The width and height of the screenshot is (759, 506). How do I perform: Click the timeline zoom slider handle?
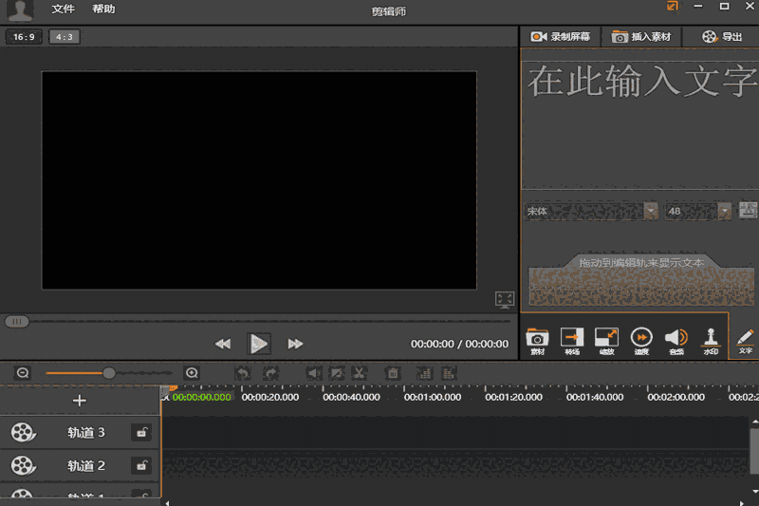[x=108, y=373]
